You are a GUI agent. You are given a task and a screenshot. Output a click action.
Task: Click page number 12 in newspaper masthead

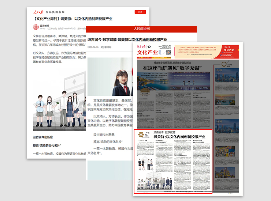pyautogui.click(x=149, y=47)
